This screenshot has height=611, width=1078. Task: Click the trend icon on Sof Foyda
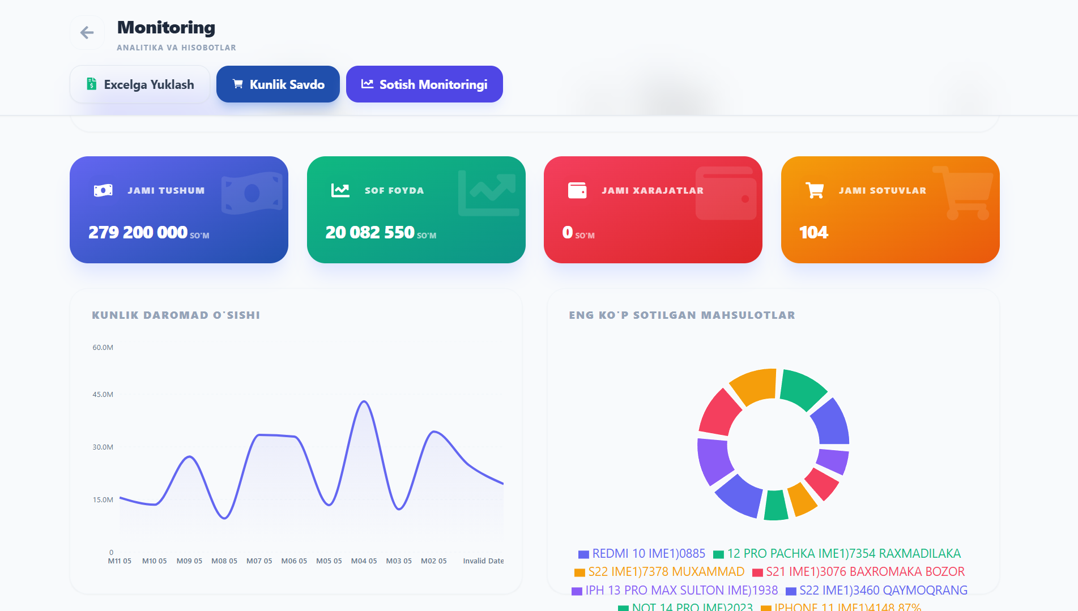coord(340,190)
